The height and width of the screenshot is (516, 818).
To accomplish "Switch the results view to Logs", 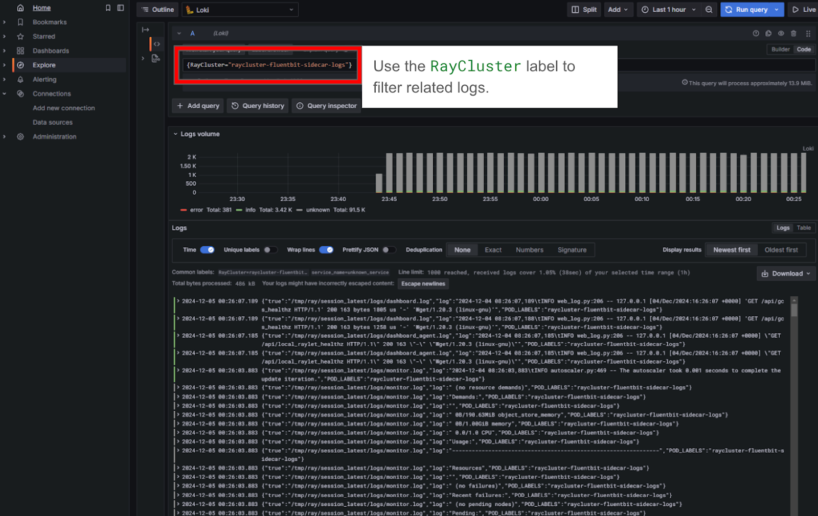I will click(783, 228).
